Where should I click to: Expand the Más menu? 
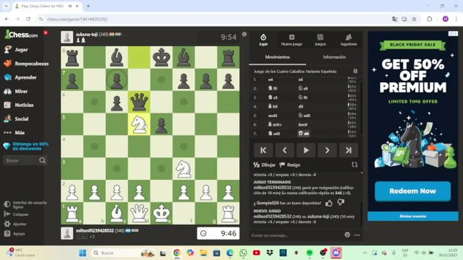pos(14,133)
